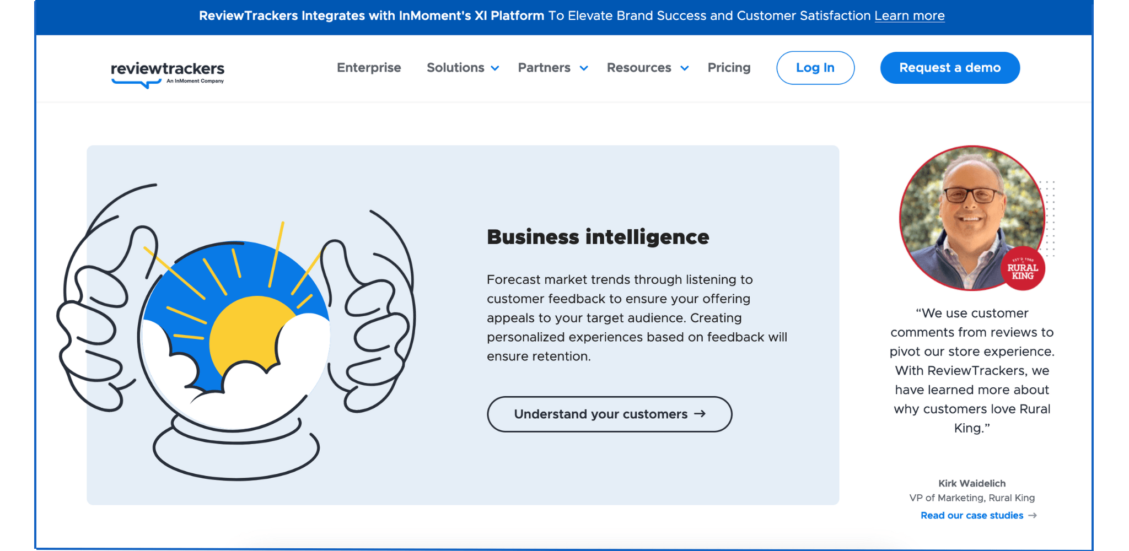Click the Rural King badge logo

1023,269
